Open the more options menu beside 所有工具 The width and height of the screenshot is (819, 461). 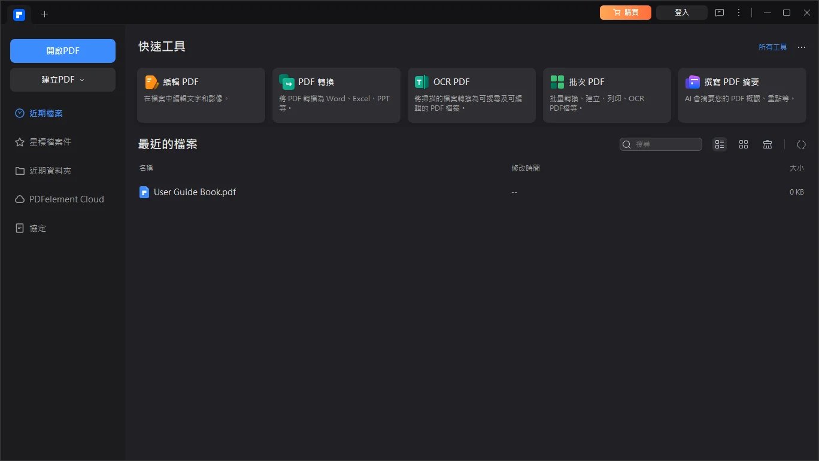pyautogui.click(x=802, y=47)
